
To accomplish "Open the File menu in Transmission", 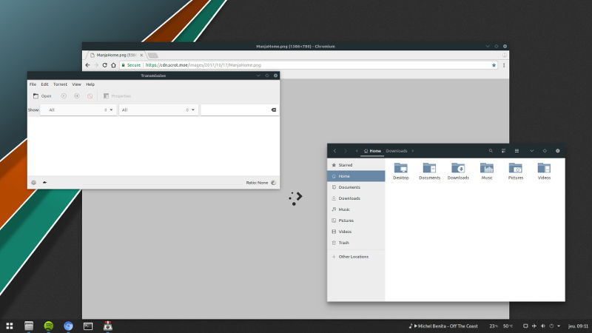I will point(33,84).
